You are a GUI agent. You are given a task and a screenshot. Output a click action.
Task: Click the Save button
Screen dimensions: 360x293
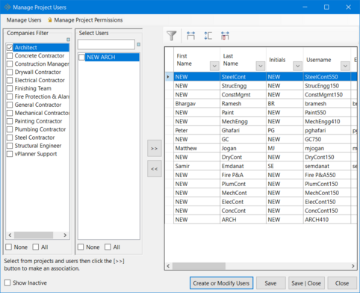pos(270,283)
